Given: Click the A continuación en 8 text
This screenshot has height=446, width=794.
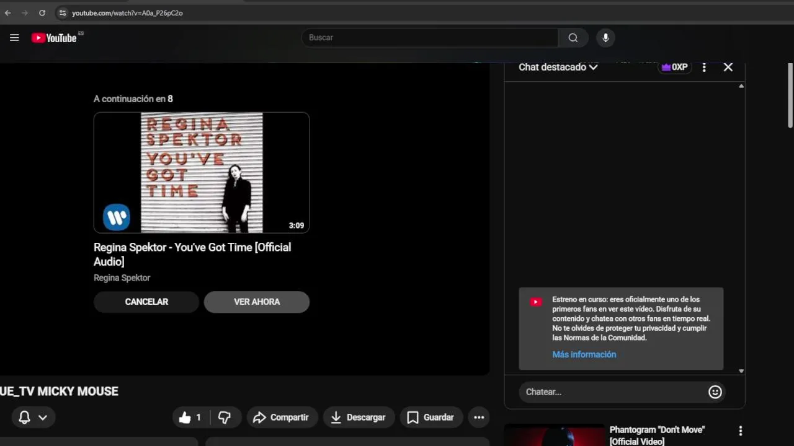Looking at the screenshot, I should [133, 98].
